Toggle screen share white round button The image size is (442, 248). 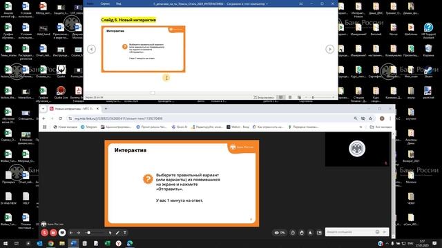62,233
